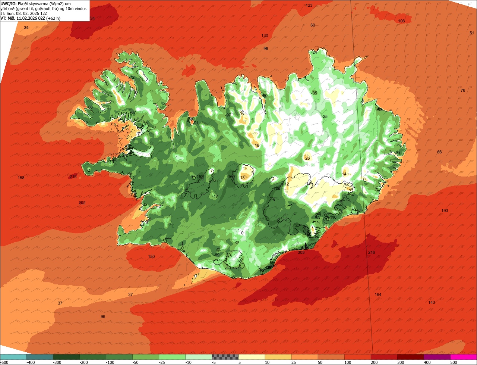Screen dimensions: 477x365
Task: Click the map value '-97' in northern Iceland
Action: click(228, 115)
